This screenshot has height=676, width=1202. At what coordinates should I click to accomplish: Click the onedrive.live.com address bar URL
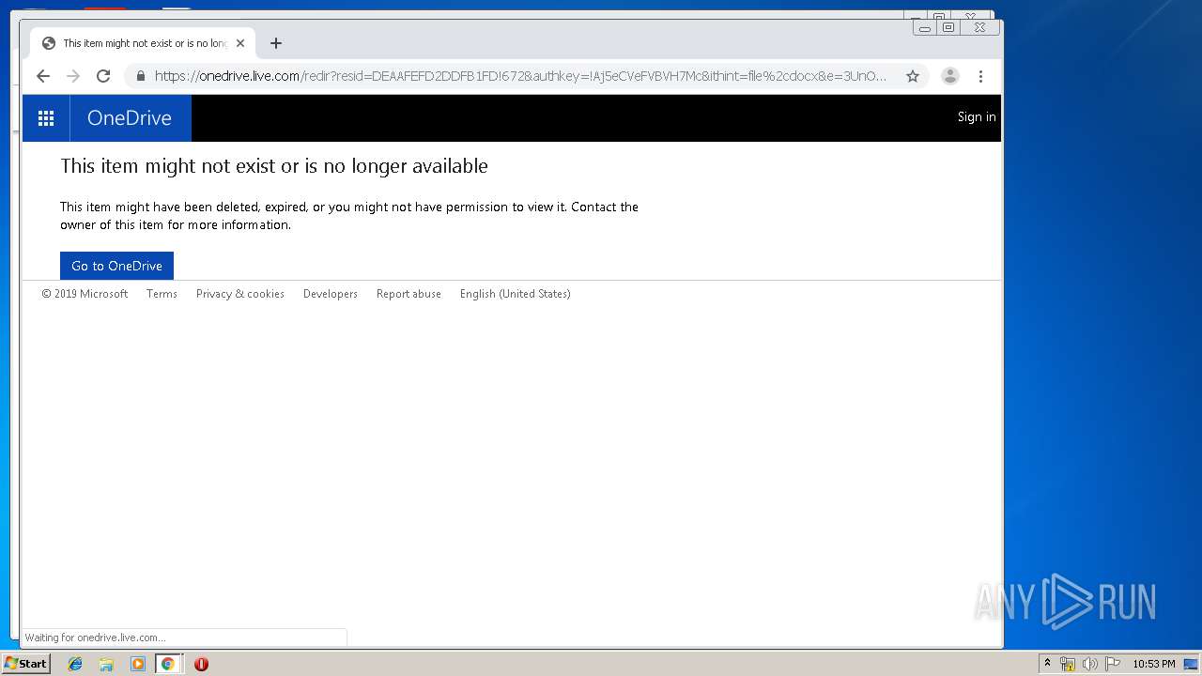point(520,76)
